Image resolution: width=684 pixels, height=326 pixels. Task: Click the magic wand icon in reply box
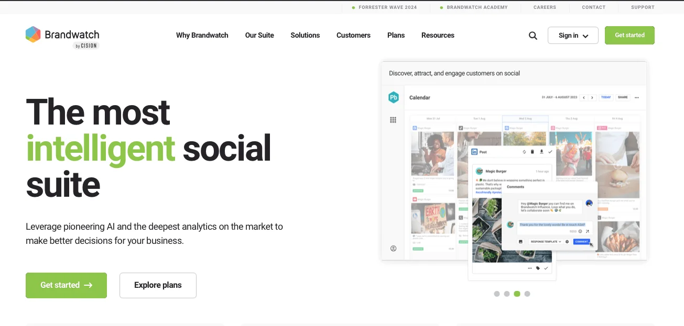(x=588, y=231)
